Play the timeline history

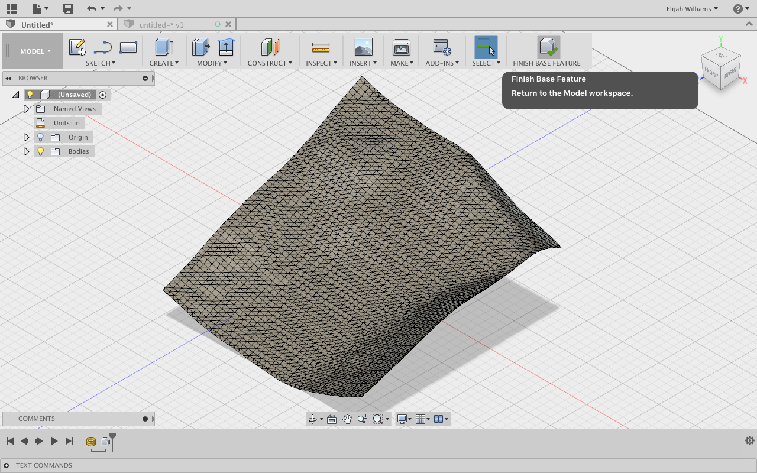[x=54, y=441]
